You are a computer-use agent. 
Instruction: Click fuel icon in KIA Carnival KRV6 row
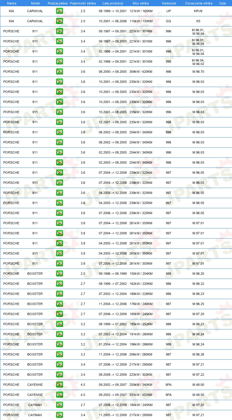[x=60, y=11]
